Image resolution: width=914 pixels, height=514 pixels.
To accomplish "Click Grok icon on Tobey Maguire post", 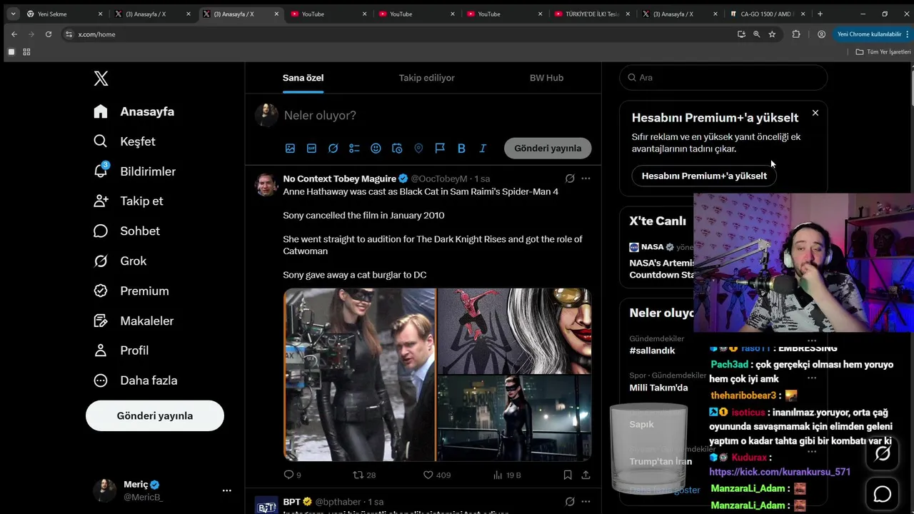I will [570, 178].
